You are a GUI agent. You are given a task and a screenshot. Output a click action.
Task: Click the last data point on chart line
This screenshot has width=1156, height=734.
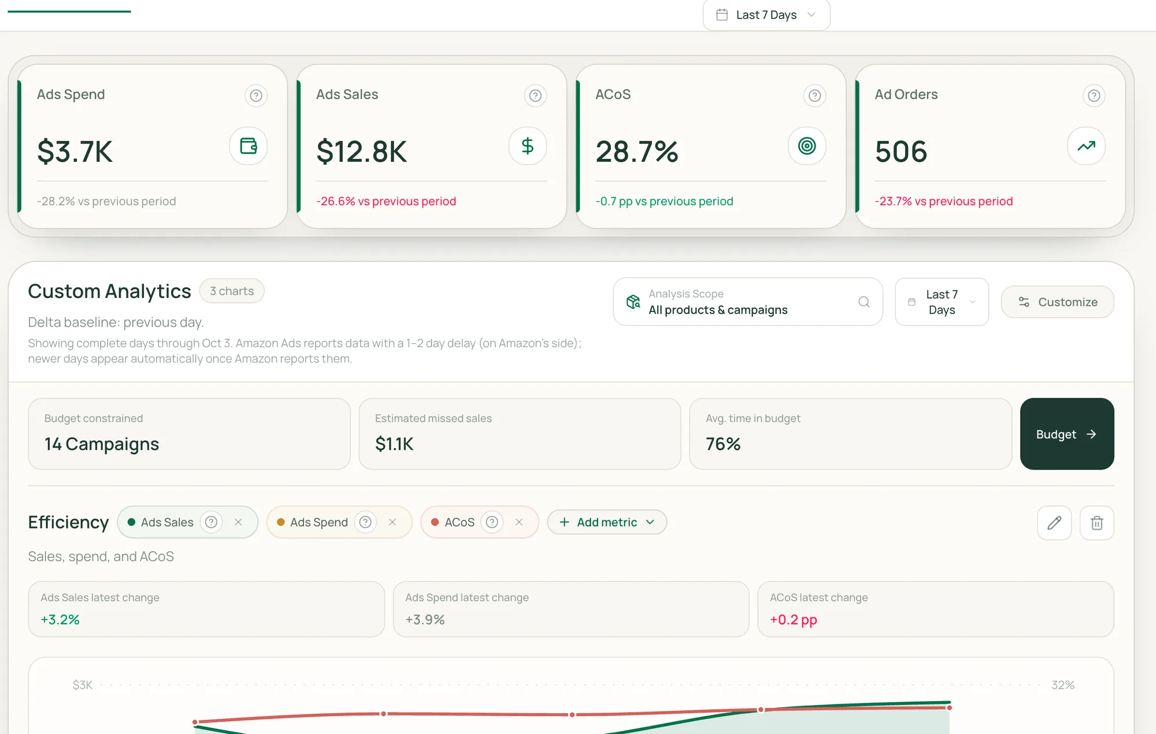(949, 707)
